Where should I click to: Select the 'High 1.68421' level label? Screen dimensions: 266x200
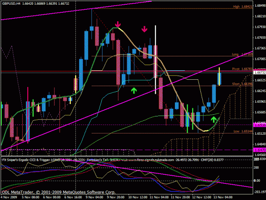pyautogui.click(x=243, y=6)
